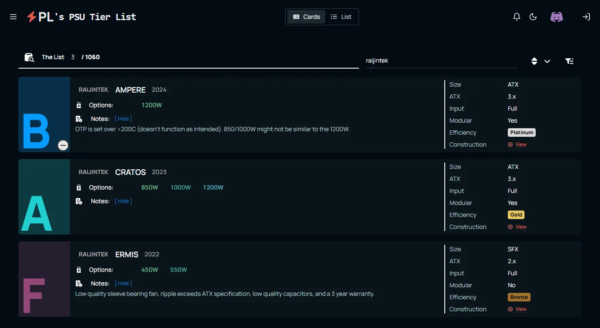Image resolution: width=600 pixels, height=328 pixels.
Task: Expand the sort options chevron
Action: [x=547, y=61]
